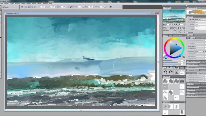
Task: Open the brush size dropdown arrow
Action: pos(46,7)
